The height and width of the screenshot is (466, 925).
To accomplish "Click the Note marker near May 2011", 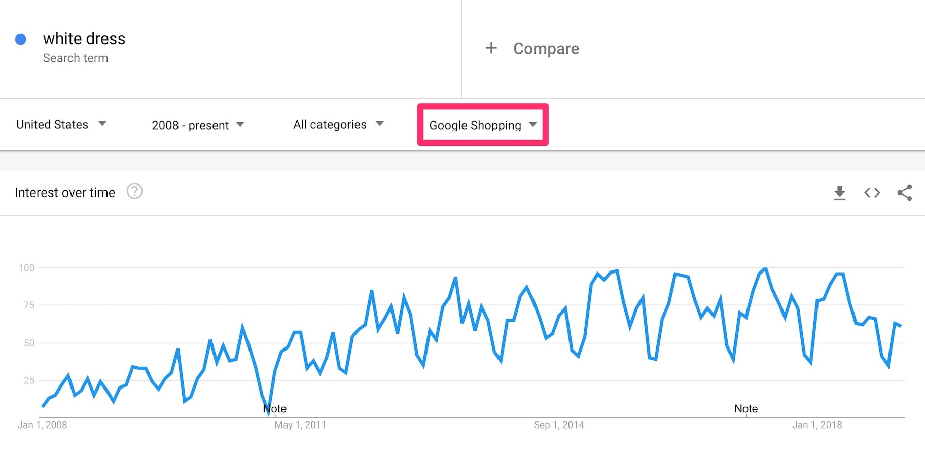I will (275, 409).
